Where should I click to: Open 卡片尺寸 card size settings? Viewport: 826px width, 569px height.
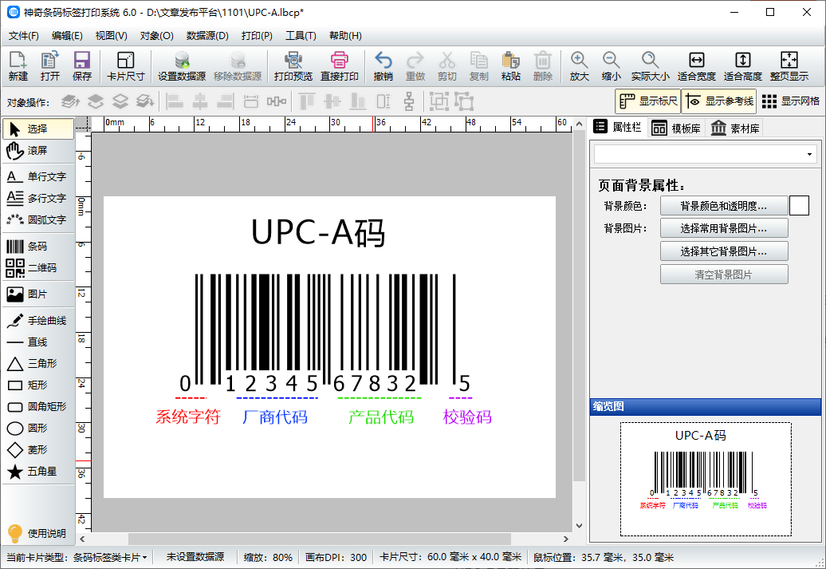[125, 66]
